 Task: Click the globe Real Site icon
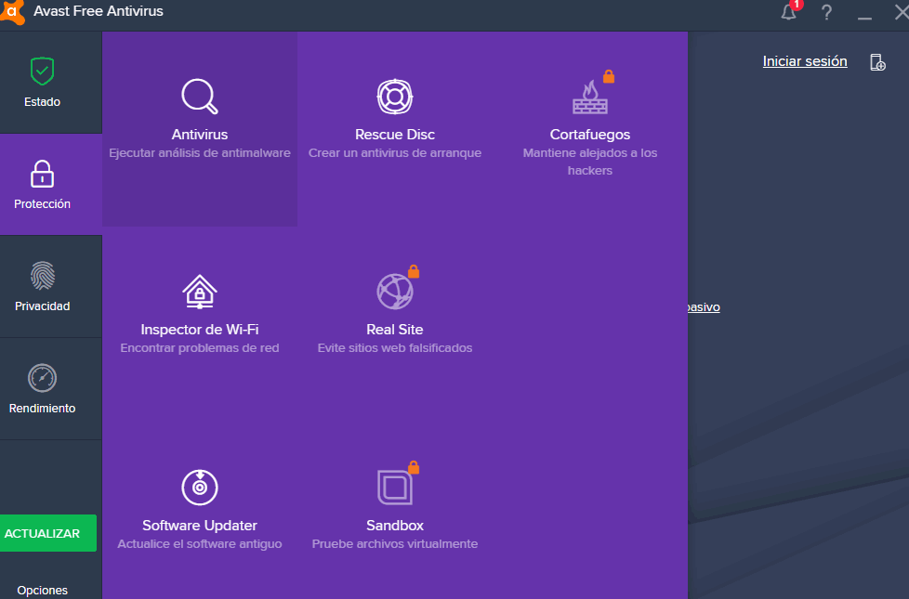coord(395,292)
